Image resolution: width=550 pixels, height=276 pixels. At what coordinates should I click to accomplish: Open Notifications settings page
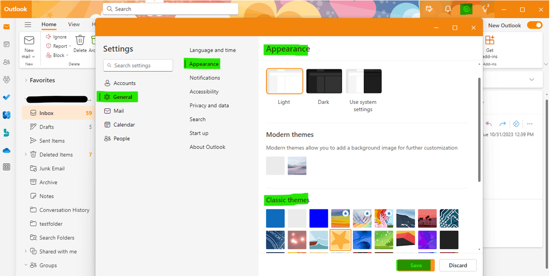pyautogui.click(x=205, y=78)
